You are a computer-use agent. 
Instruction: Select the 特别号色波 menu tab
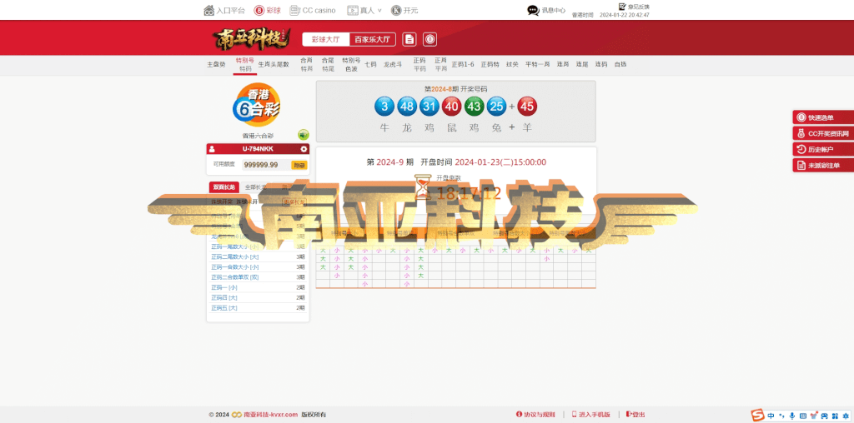point(351,64)
